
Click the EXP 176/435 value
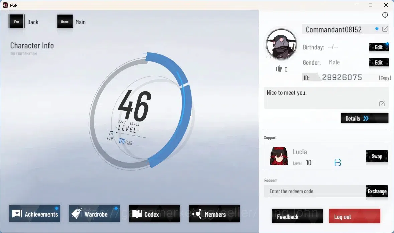(x=125, y=141)
